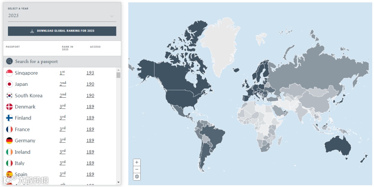Click the year dropdown chevron arrow
The height and width of the screenshot is (187, 374).
coord(112,16)
